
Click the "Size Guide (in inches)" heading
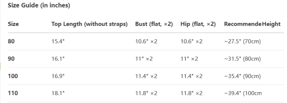(39, 5)
